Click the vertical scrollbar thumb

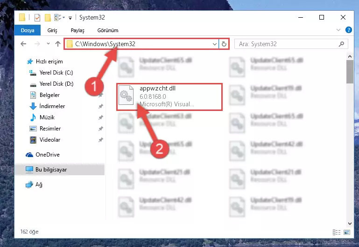[x=350, y=71]
